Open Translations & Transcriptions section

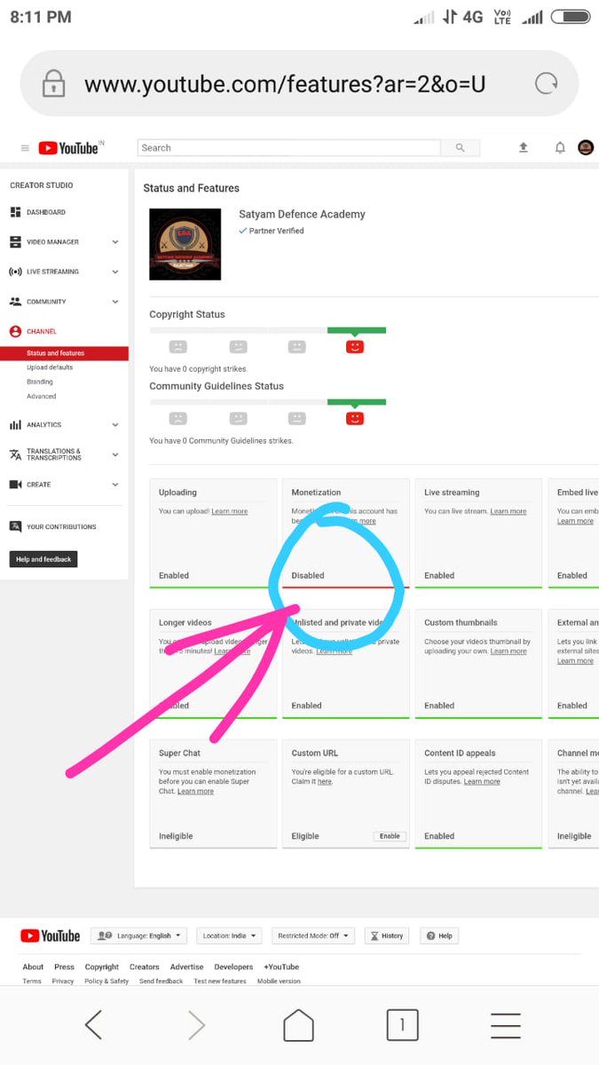tap(53, 454)
